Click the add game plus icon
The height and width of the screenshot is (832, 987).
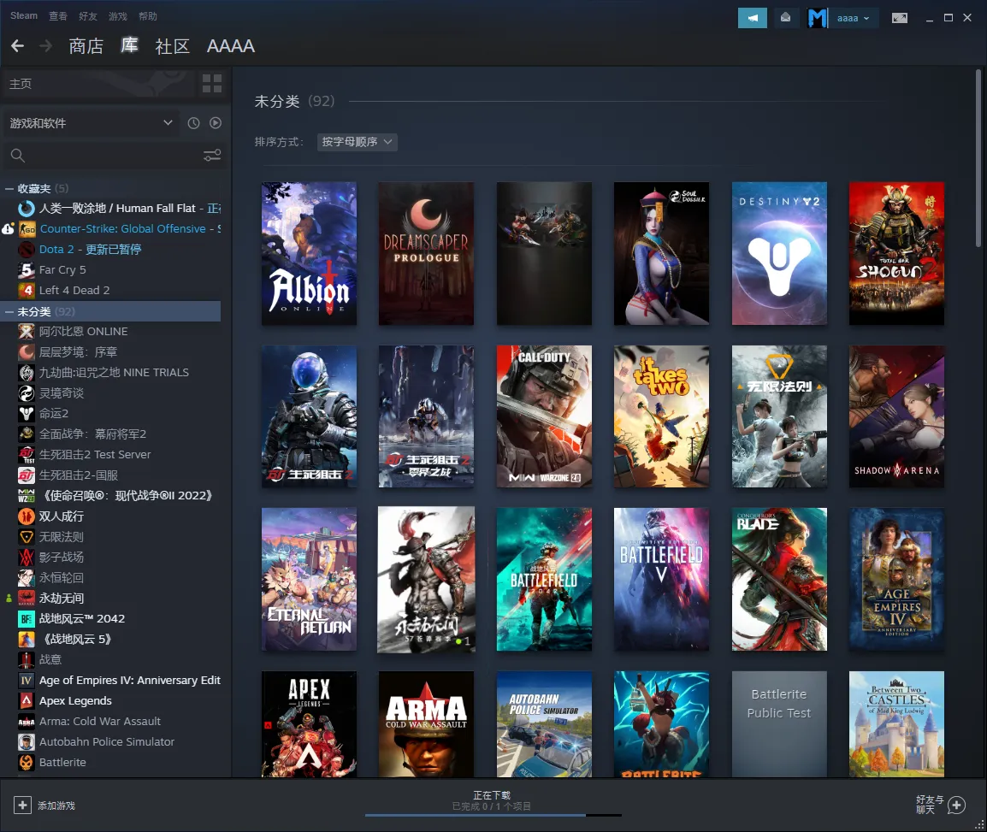[x=22, y=805]
